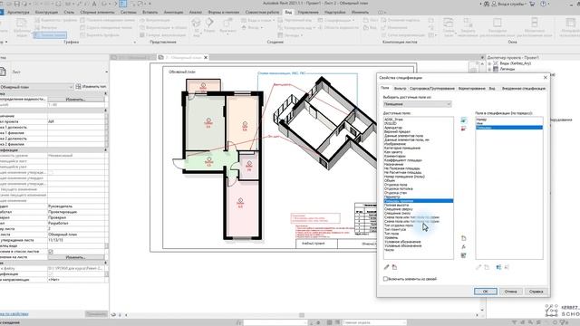Open Autodesk app store cart icon
Image resolution: width=580 pixels, height=326 pixels.
(x=532, y=4)
